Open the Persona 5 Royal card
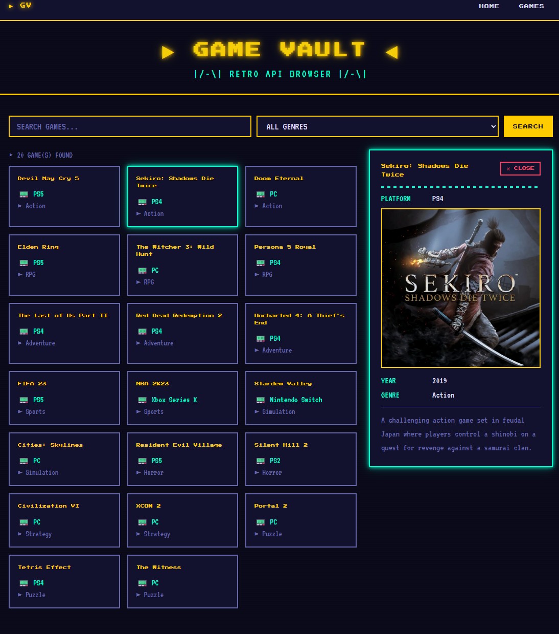This screenshot has width=559, height=634. [x=301, y=265]
